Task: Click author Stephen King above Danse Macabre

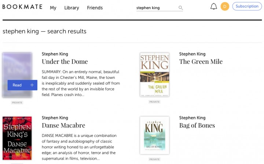Action: coord(55,118)
